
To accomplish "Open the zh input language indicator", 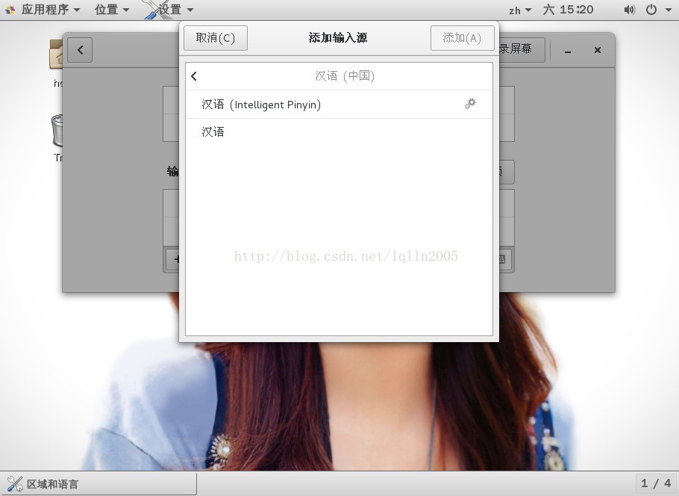I will (x=519, y=10).
